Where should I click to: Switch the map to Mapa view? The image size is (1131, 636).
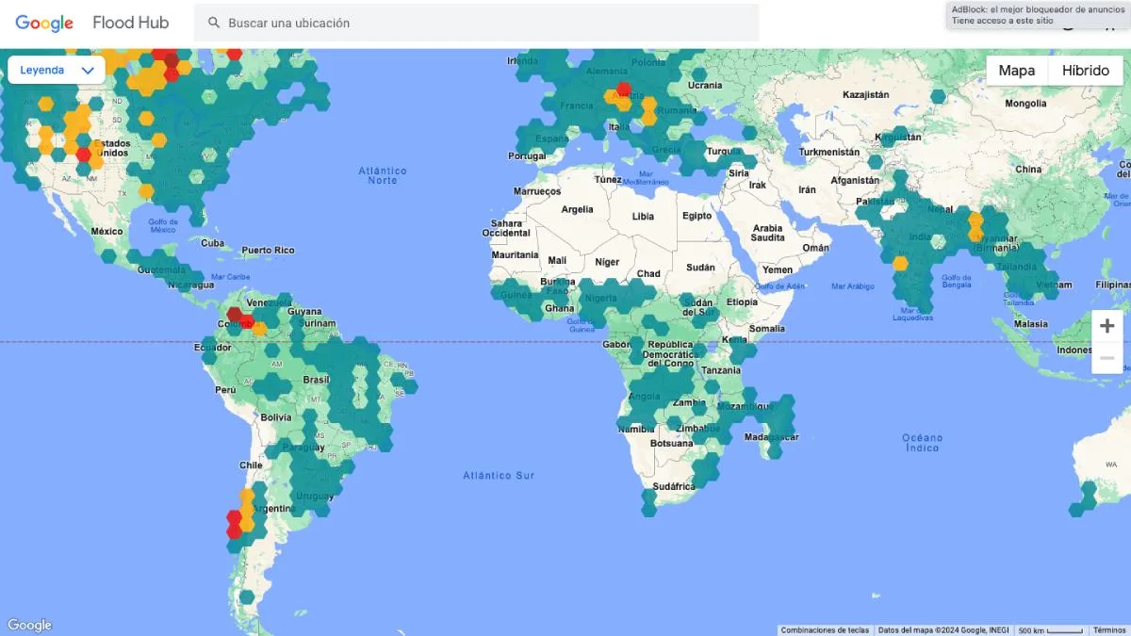[1016, 71]
